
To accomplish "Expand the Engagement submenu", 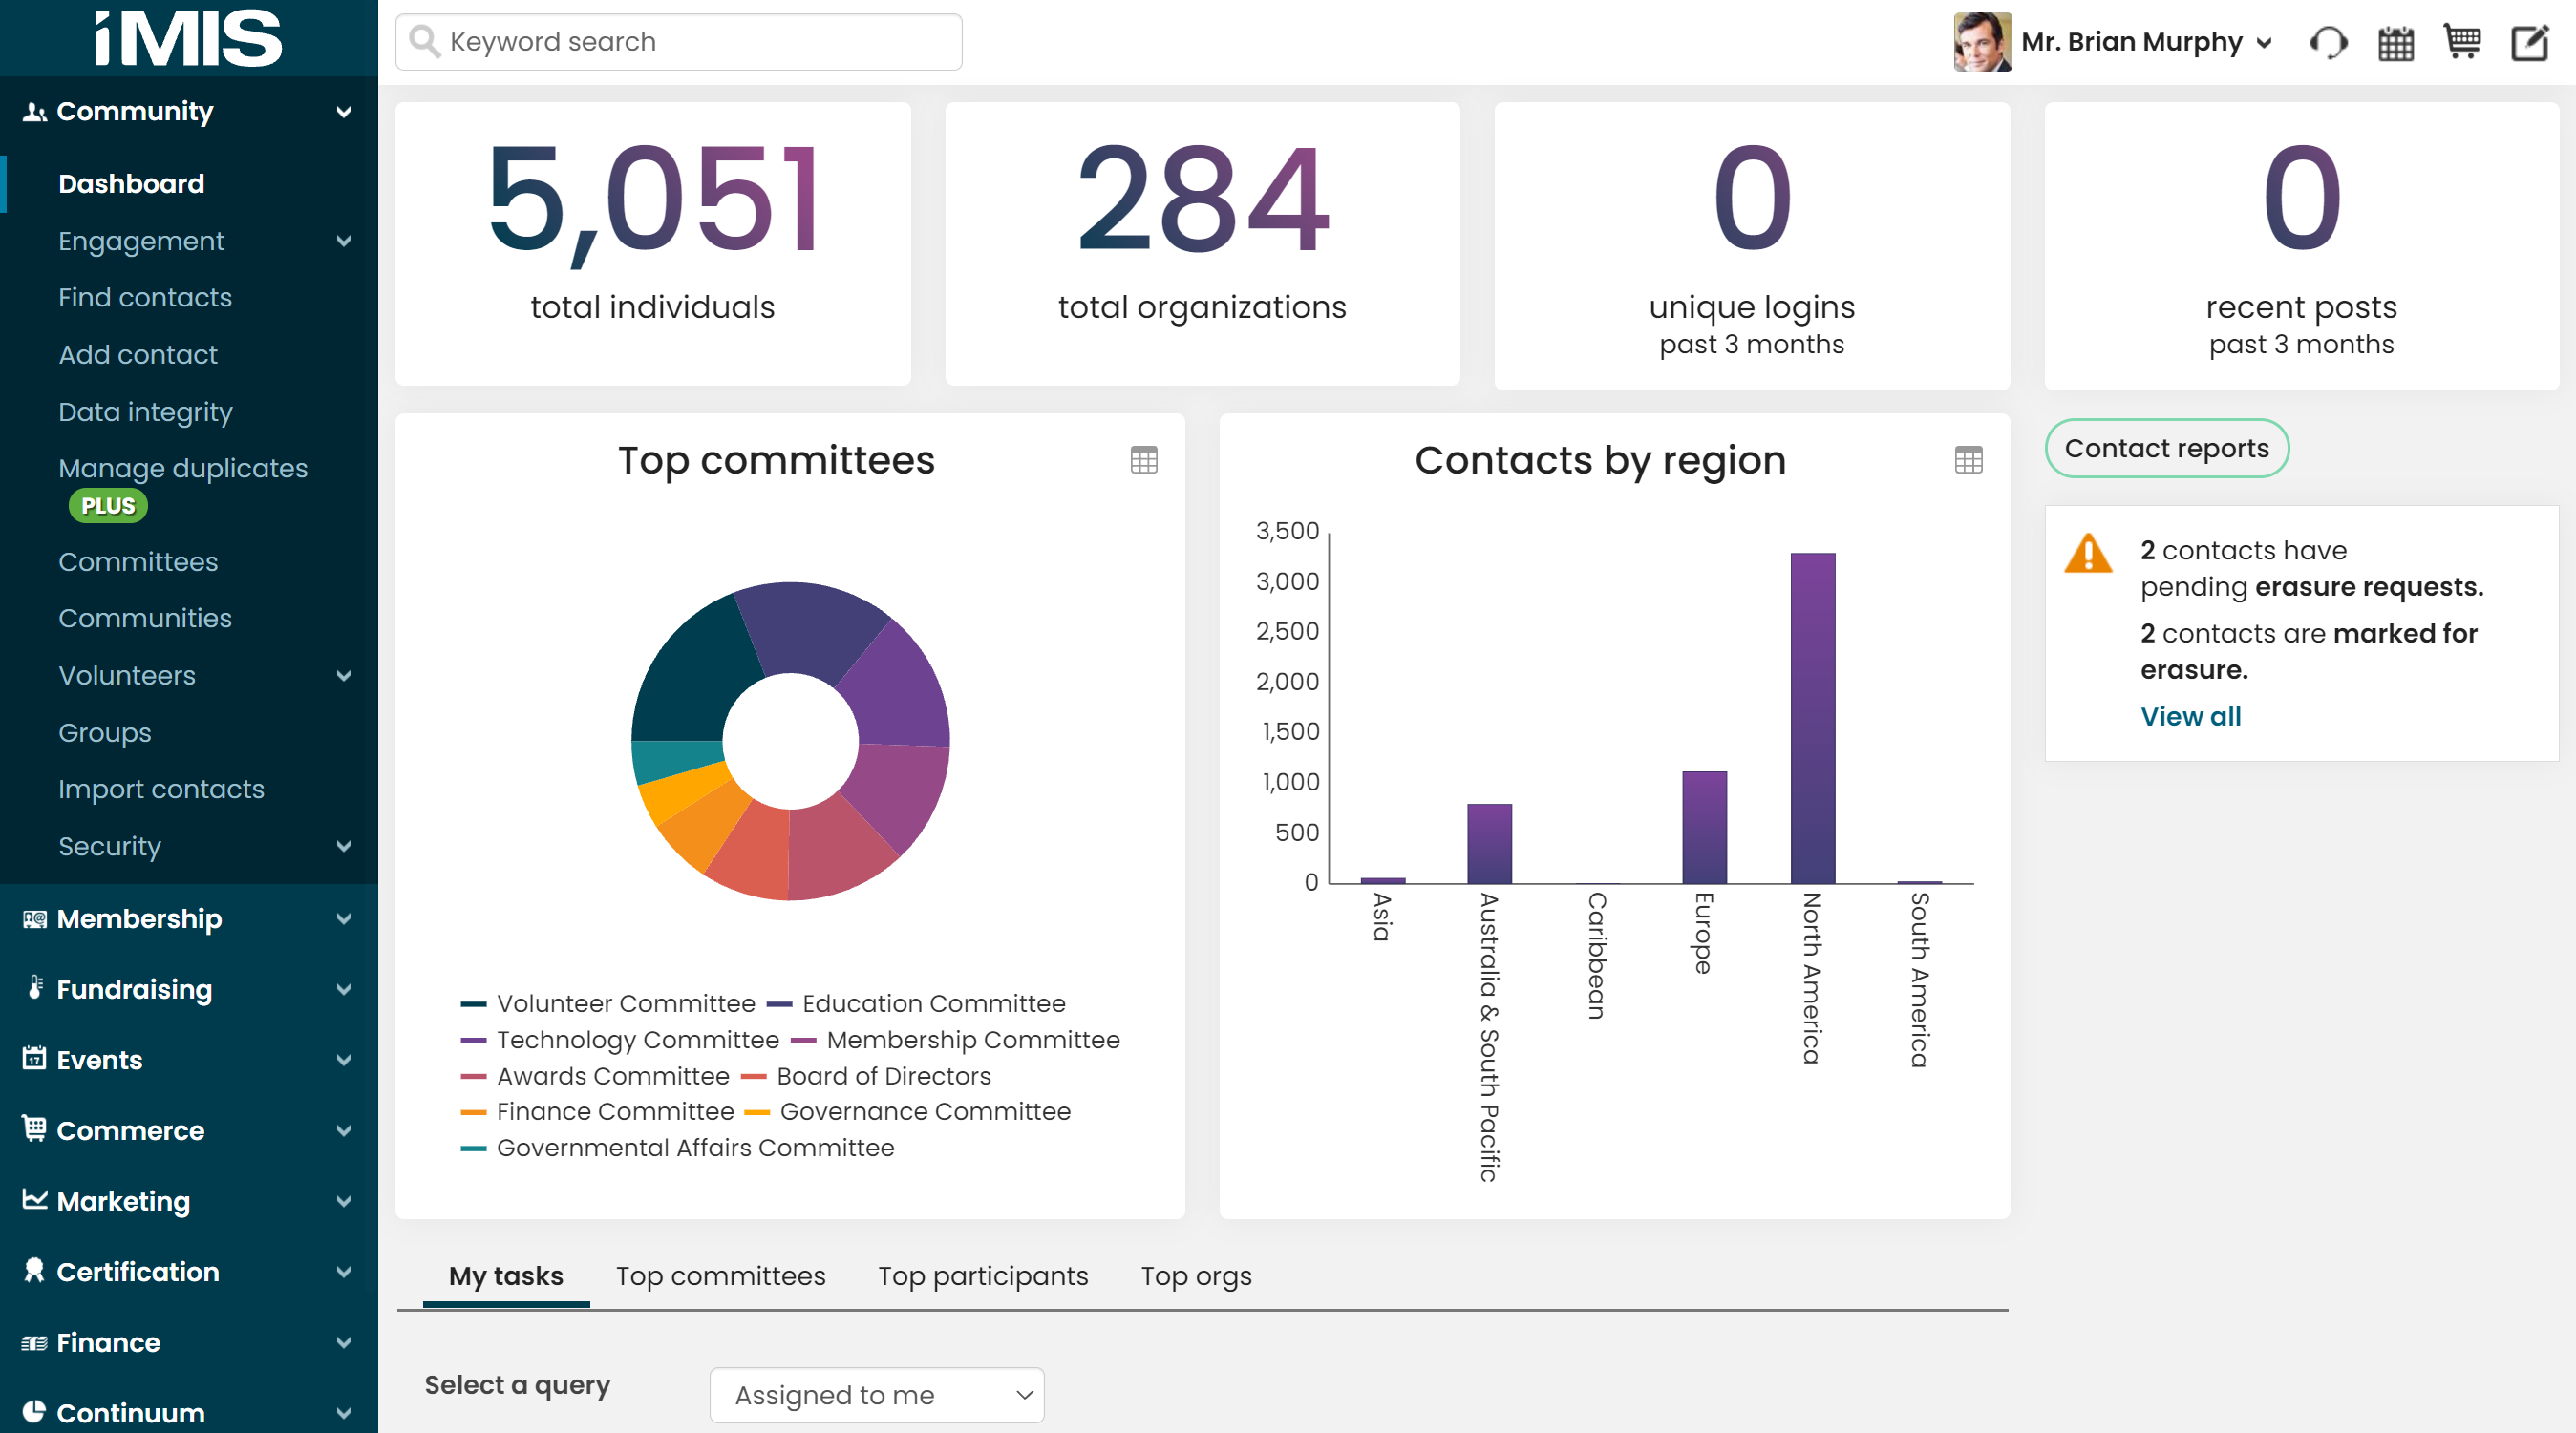I will (x=344, y=241).
